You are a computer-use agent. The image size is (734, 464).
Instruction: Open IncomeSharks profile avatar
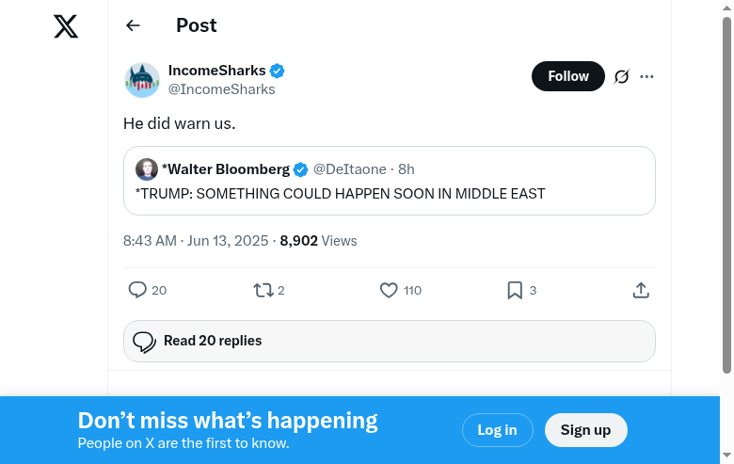coord(142,80)
